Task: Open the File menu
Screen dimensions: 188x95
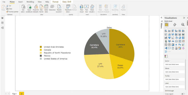Action: pyautogui.click(x=4, y=2)
